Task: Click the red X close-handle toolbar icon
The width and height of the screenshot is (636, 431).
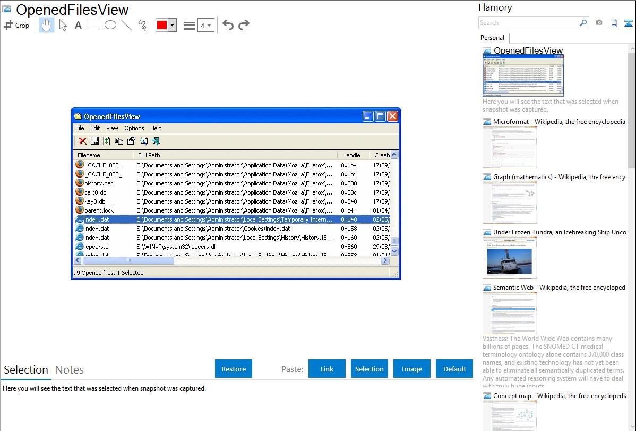Action: point(83,141)
